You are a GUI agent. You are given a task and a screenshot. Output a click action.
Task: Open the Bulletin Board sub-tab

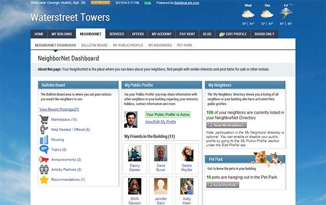tap(94, 45)
